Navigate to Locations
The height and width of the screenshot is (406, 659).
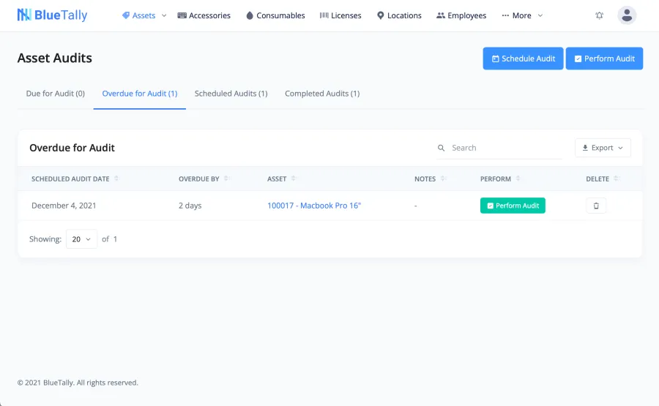coord(399,15)
